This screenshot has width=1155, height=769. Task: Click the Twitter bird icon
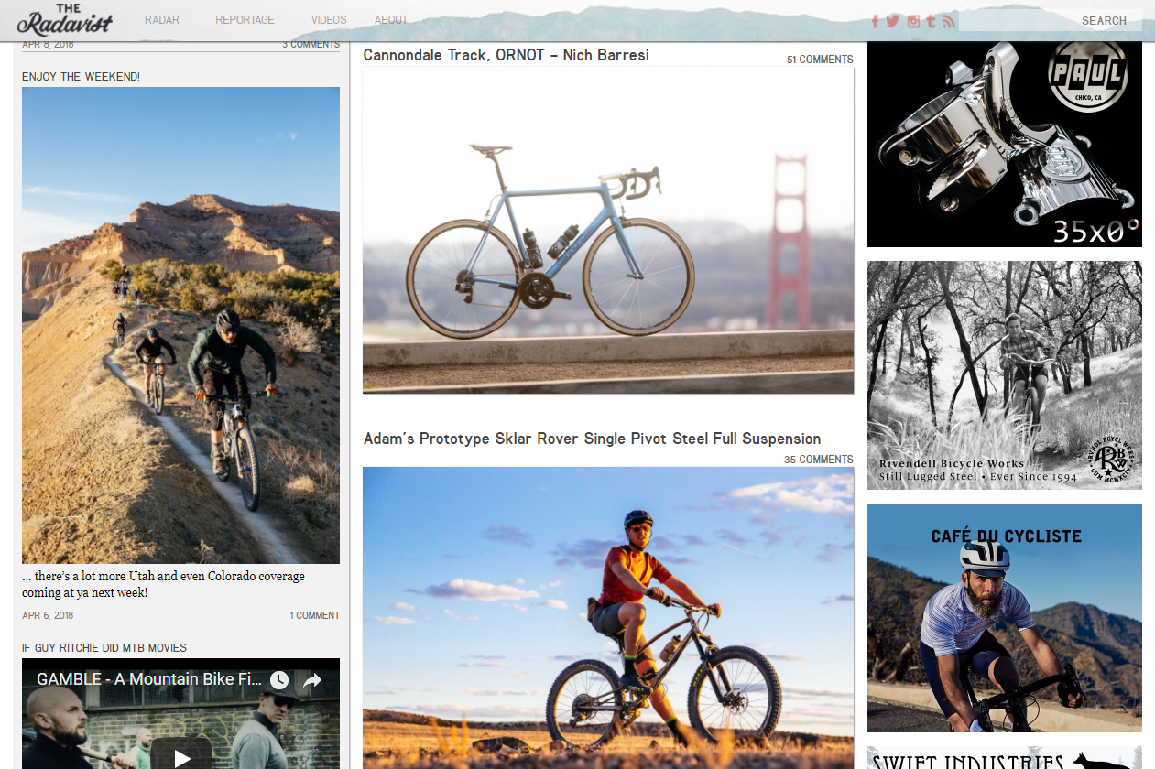[893, 21]
